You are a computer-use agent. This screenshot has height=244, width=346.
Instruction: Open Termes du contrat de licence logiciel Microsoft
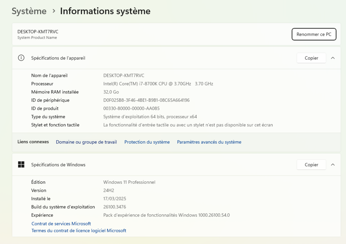point(79,231)
